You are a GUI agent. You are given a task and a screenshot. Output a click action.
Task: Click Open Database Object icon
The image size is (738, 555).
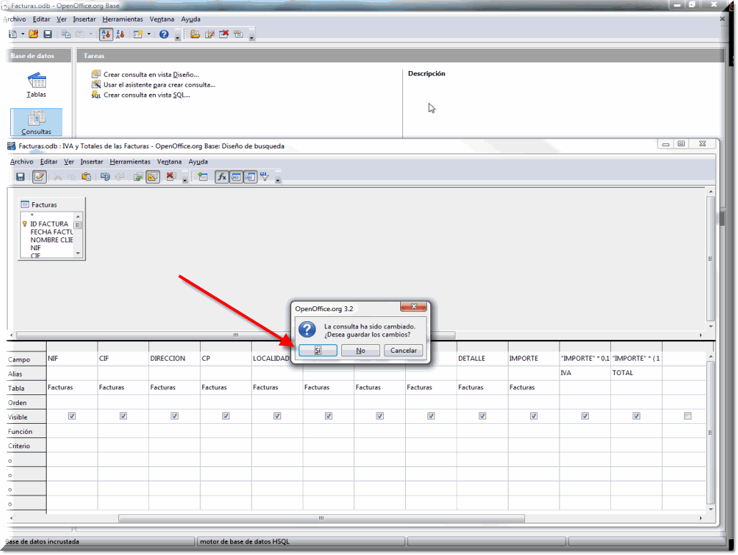tap(195, 34)
